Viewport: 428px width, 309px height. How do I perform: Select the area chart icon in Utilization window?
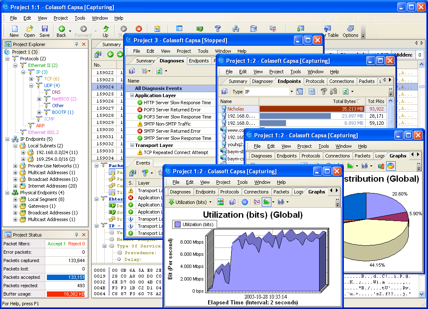[x=266, y=202]
